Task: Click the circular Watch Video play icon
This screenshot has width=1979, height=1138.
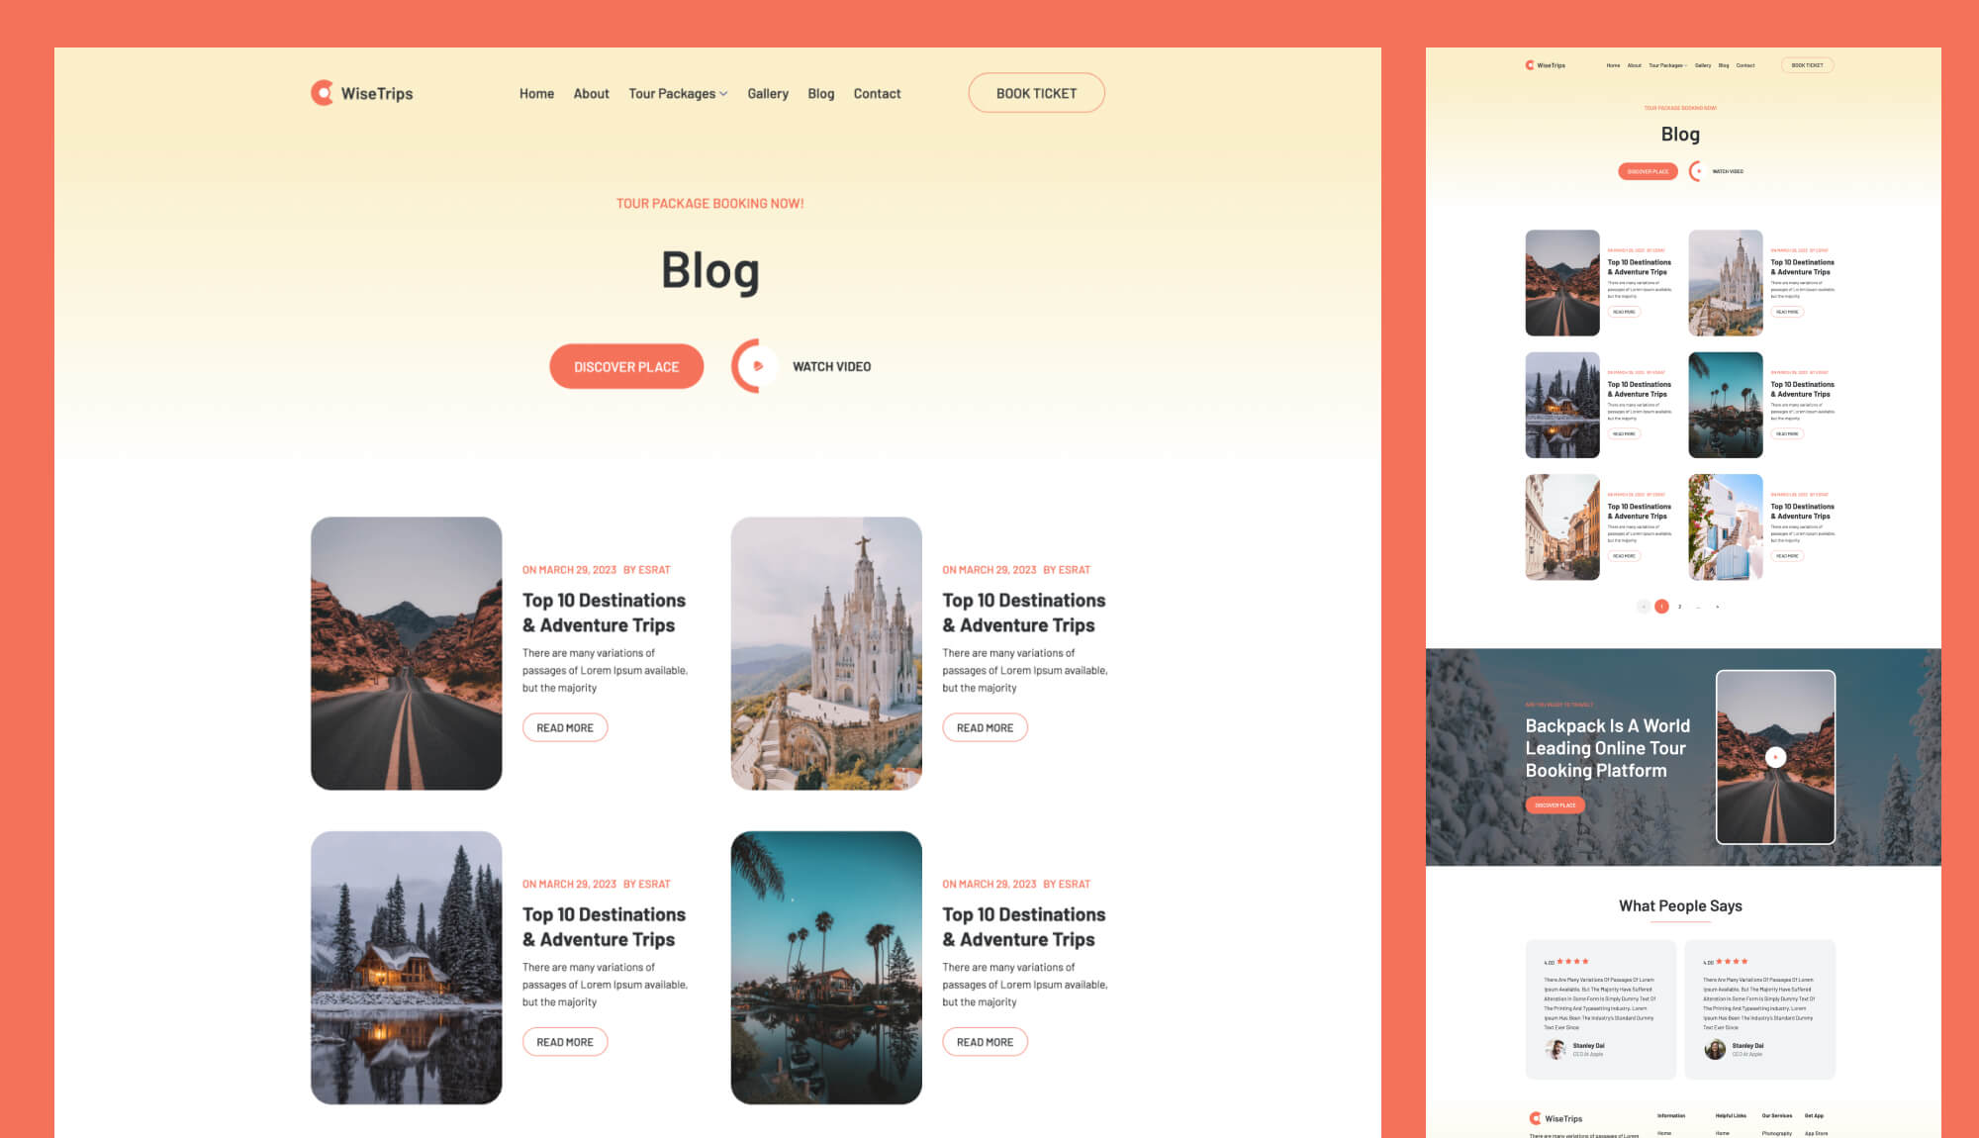Action: [x=752, y=365]
